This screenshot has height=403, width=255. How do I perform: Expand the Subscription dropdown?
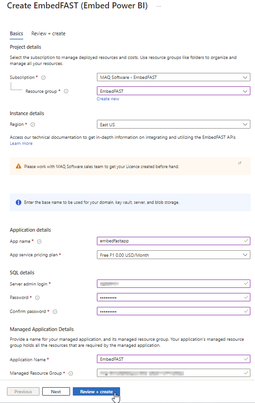(173, 78)
